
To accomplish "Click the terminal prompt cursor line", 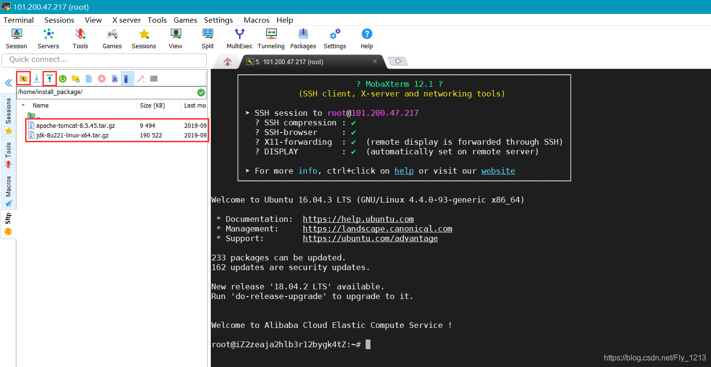I will [291, 344].
